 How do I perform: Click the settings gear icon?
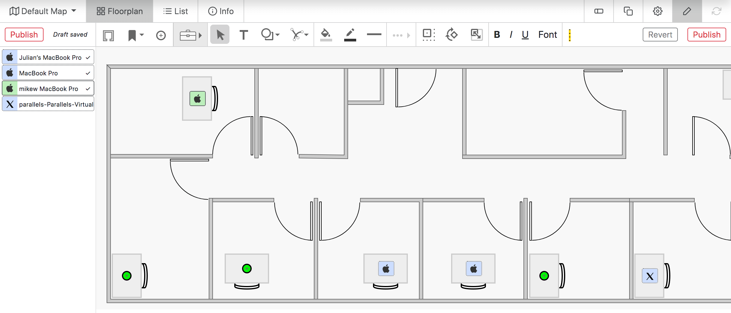pos(657,11)
